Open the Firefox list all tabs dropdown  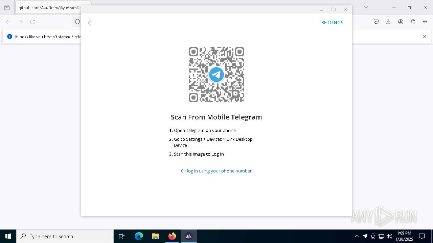(x=366, y=7)
